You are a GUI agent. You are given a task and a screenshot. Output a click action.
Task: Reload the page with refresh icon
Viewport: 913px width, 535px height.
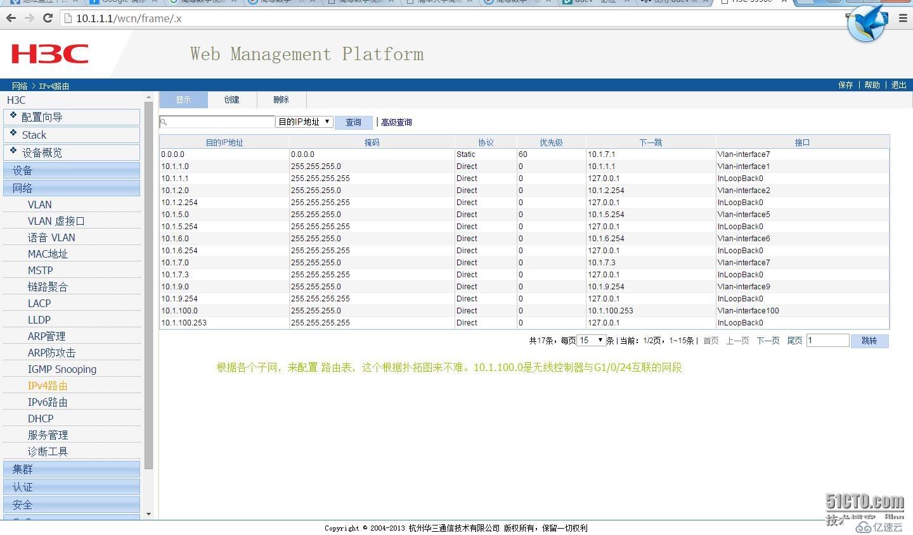click(48, 18)
